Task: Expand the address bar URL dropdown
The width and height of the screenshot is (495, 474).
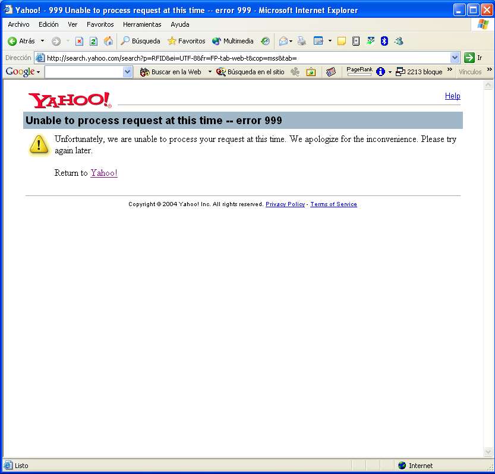Action: [455, 58]
